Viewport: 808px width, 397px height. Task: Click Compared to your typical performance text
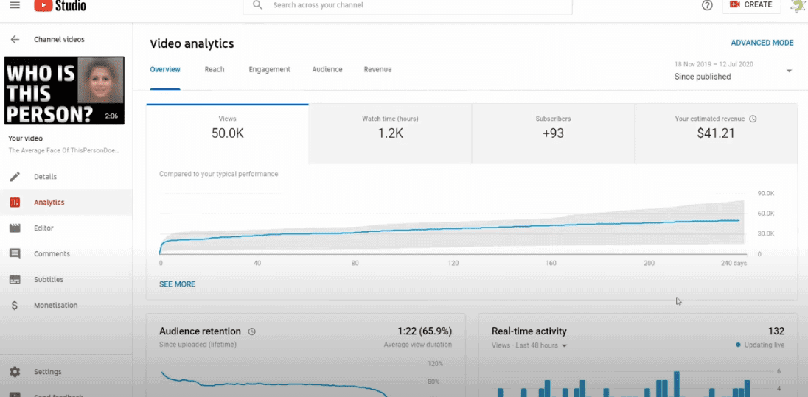pos(218,174)
